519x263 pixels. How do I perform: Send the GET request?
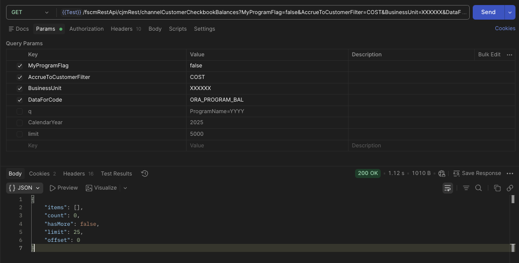pyautogui.click(x=488, y=12)
